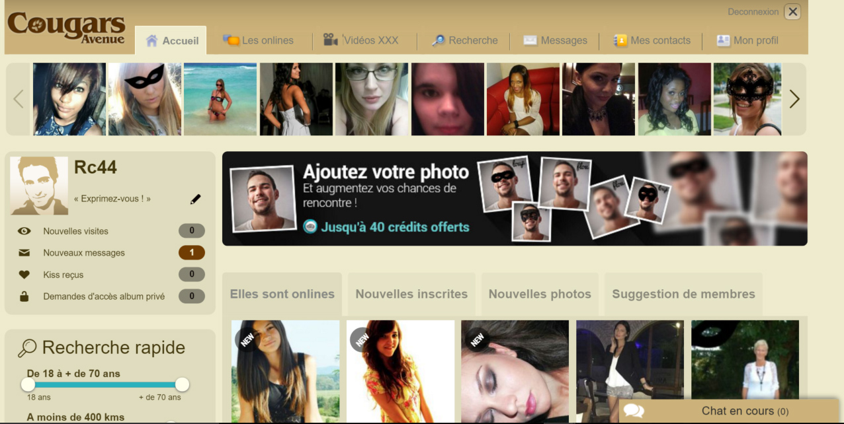Click the X button beside Deconnexion

click(792, 12)
